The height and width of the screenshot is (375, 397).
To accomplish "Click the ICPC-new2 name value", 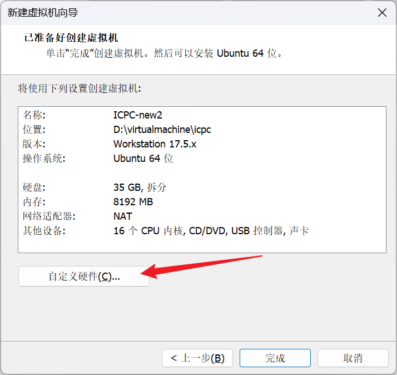I will click(137, 115).
